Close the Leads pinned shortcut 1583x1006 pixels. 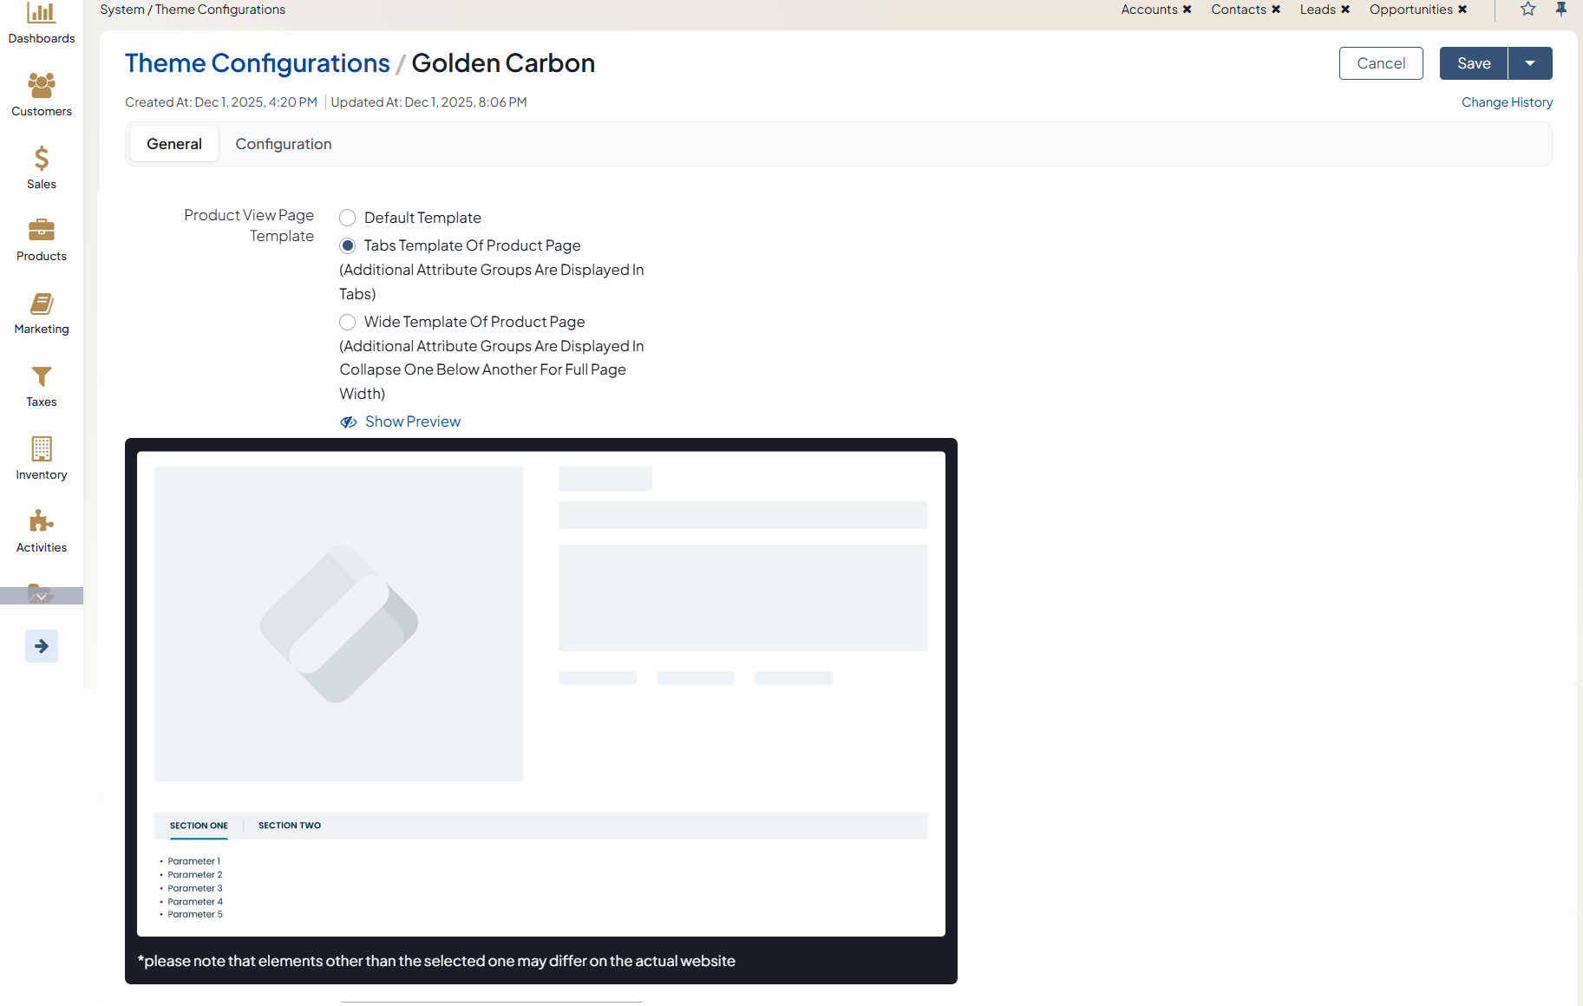point(1345,10)
